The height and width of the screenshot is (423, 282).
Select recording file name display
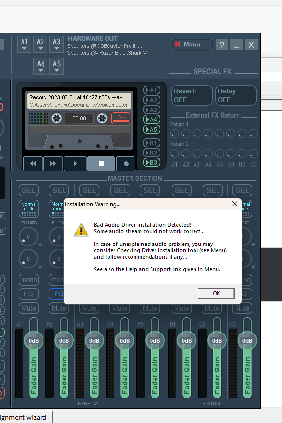[79, 101]
